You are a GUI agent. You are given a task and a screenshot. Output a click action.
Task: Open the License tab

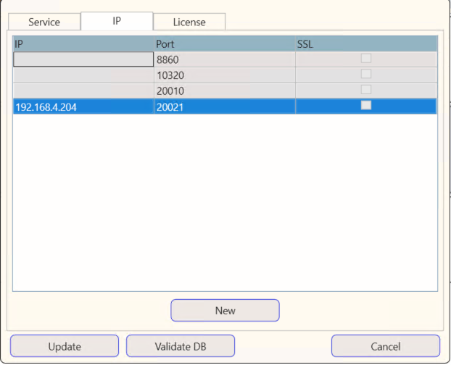189,22
